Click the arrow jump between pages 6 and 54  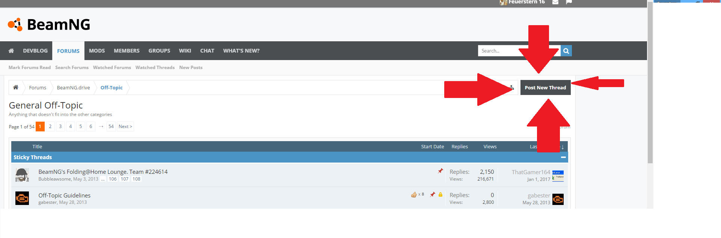click(101, 127)
